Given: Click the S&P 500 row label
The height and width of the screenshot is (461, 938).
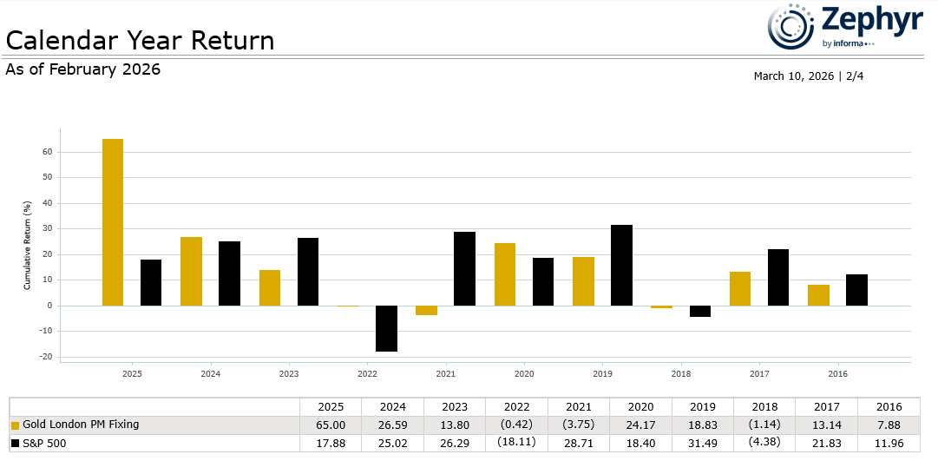Looking at the screenshot, I should (47, 443).
